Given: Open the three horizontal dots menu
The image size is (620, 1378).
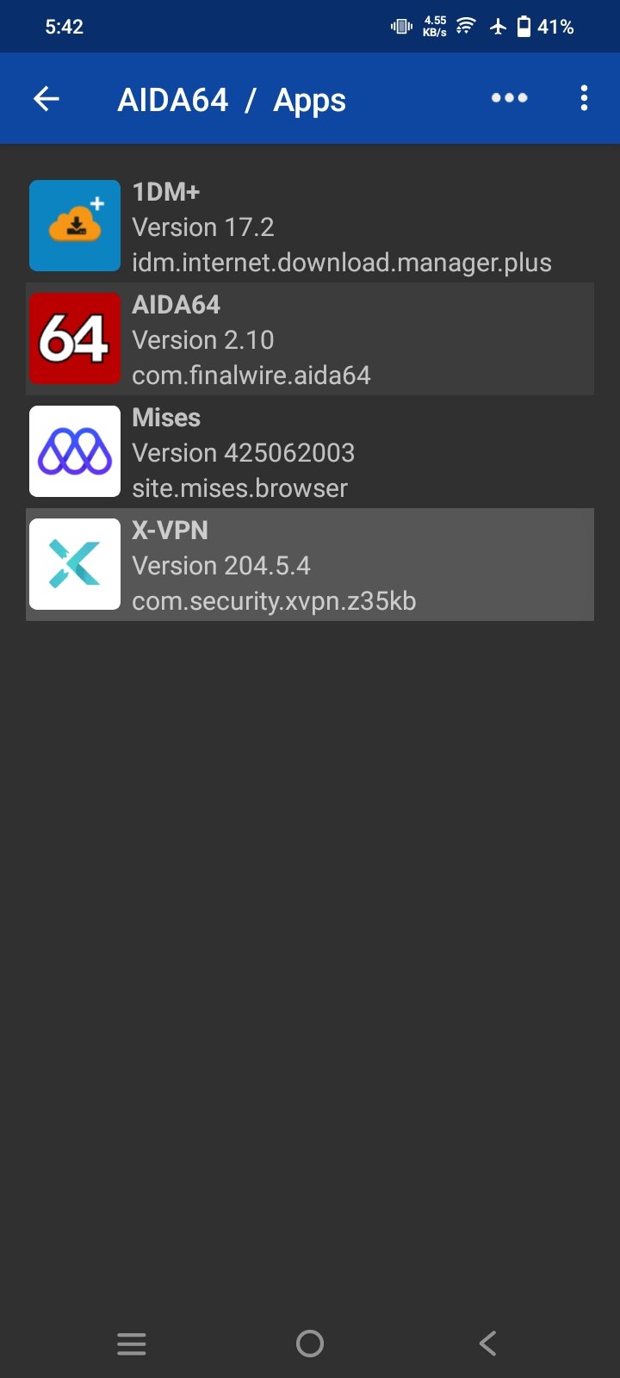Looking at the screenshot, I should tap(509, 98).
